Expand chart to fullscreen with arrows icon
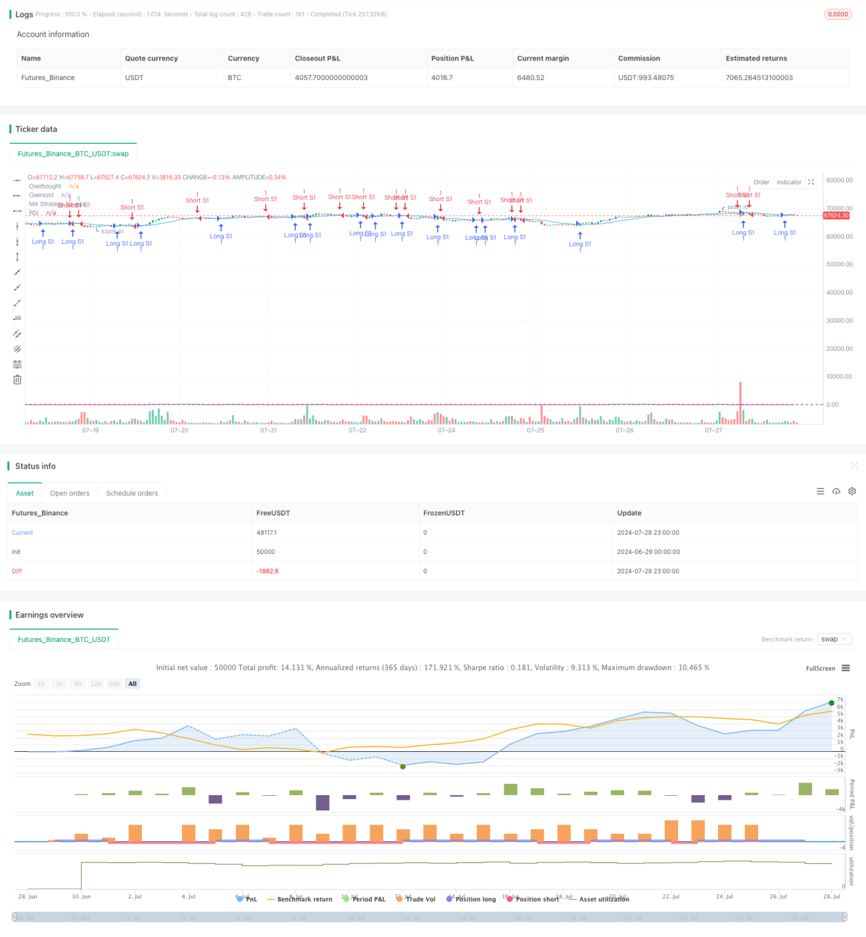The image size is (866, 937). pos(811,182)
